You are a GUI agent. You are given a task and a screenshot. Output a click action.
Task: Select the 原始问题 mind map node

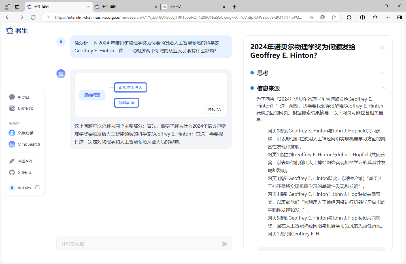92,95
